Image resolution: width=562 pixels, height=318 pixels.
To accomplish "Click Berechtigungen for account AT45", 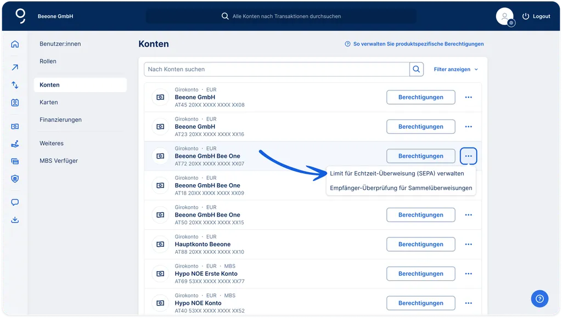I will click(420, 97).
